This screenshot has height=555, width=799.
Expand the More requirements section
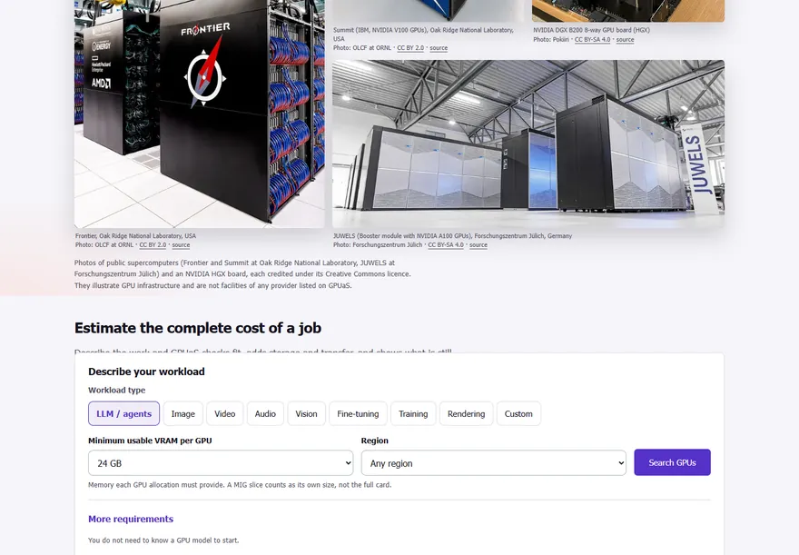(131, 519)
